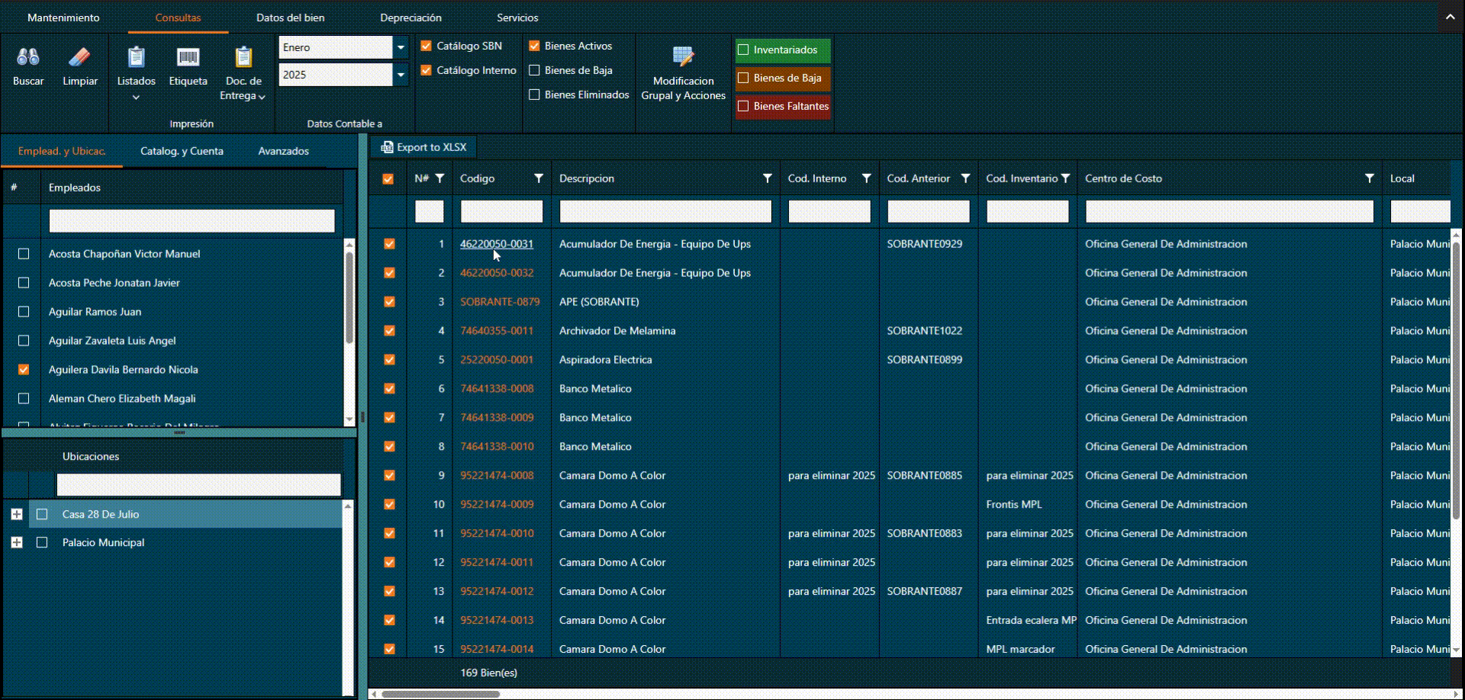This screenshot has width=1465, height=700.
Task: Open filter icon on Descripcion column
Action: pos(768,178)
